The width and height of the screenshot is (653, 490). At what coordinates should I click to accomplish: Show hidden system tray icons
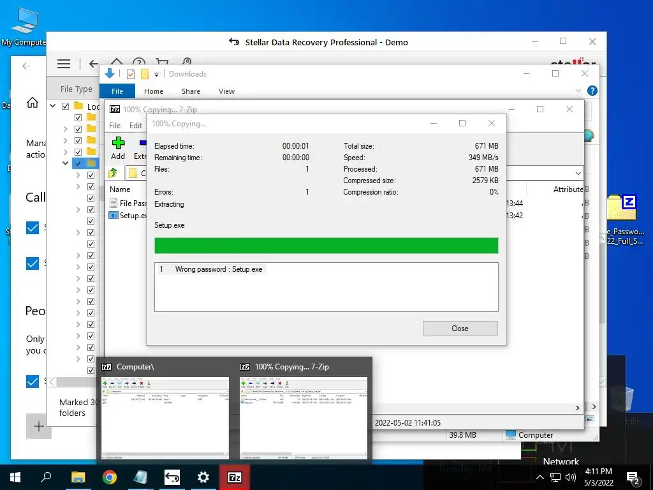click(539, 477)
